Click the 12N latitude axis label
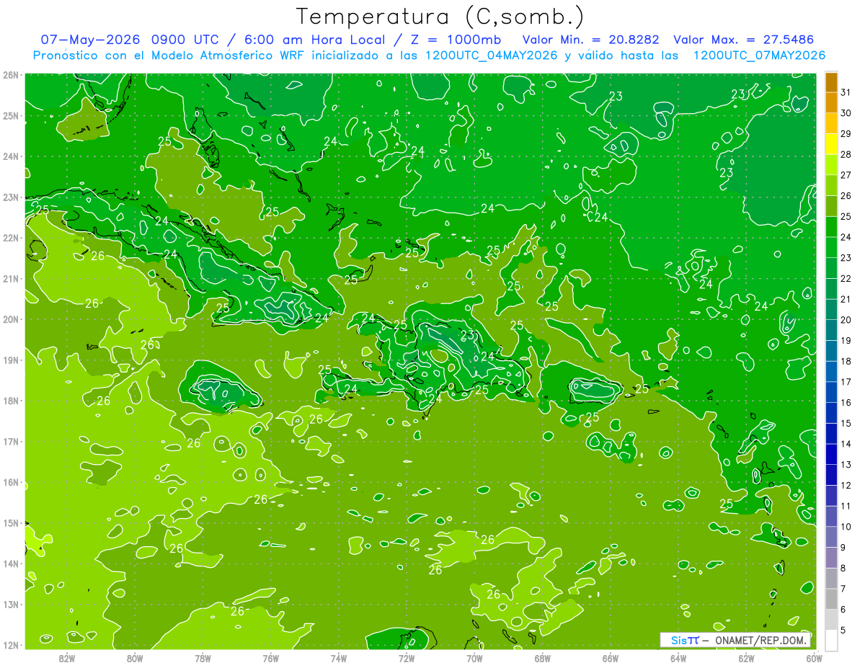This screenshot has height=668, width=865. tap(10, 645)
